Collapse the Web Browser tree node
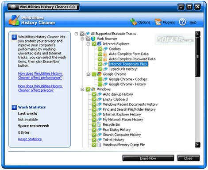 pos(82,39)
